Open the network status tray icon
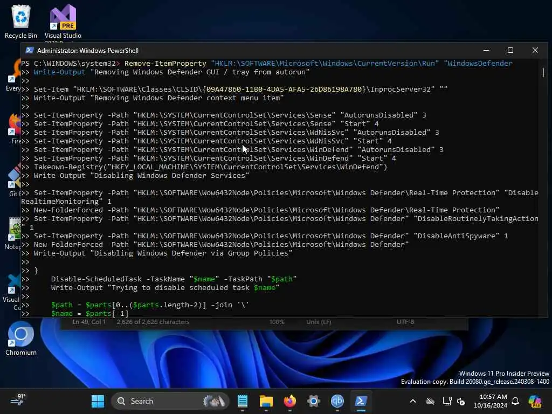Screen dimensions: 552x414 [447, 401]
